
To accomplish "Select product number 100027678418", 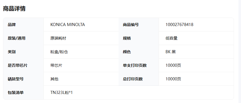I will (x=179, y=25).
